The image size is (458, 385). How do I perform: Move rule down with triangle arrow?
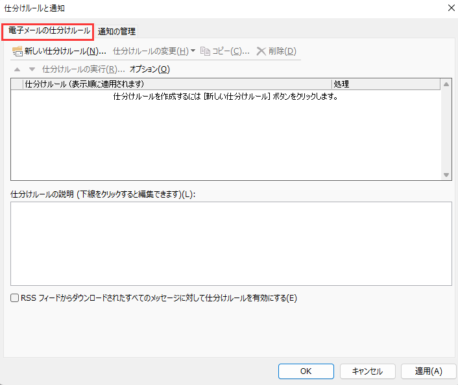point(32,69)
